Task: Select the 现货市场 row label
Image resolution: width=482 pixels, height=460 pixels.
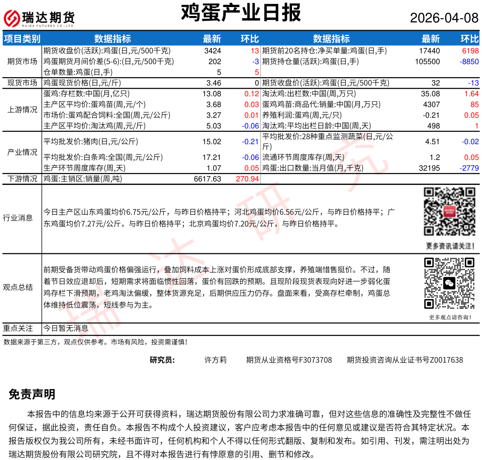Action: (22, 83)
